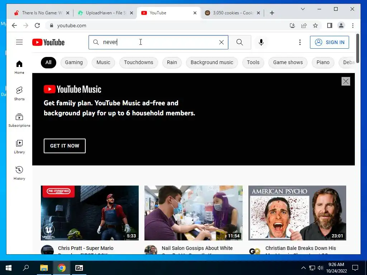Open the YouTube hamburger guide menu

(19, 42)
